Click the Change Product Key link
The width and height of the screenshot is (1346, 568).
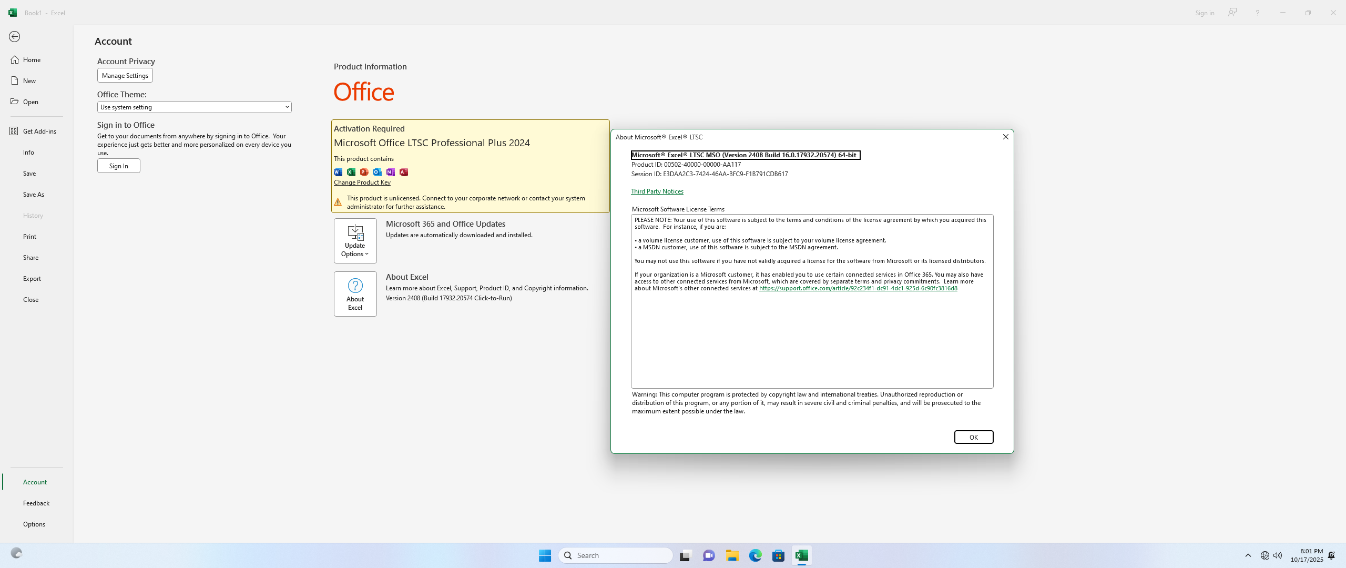click(362, 182)
